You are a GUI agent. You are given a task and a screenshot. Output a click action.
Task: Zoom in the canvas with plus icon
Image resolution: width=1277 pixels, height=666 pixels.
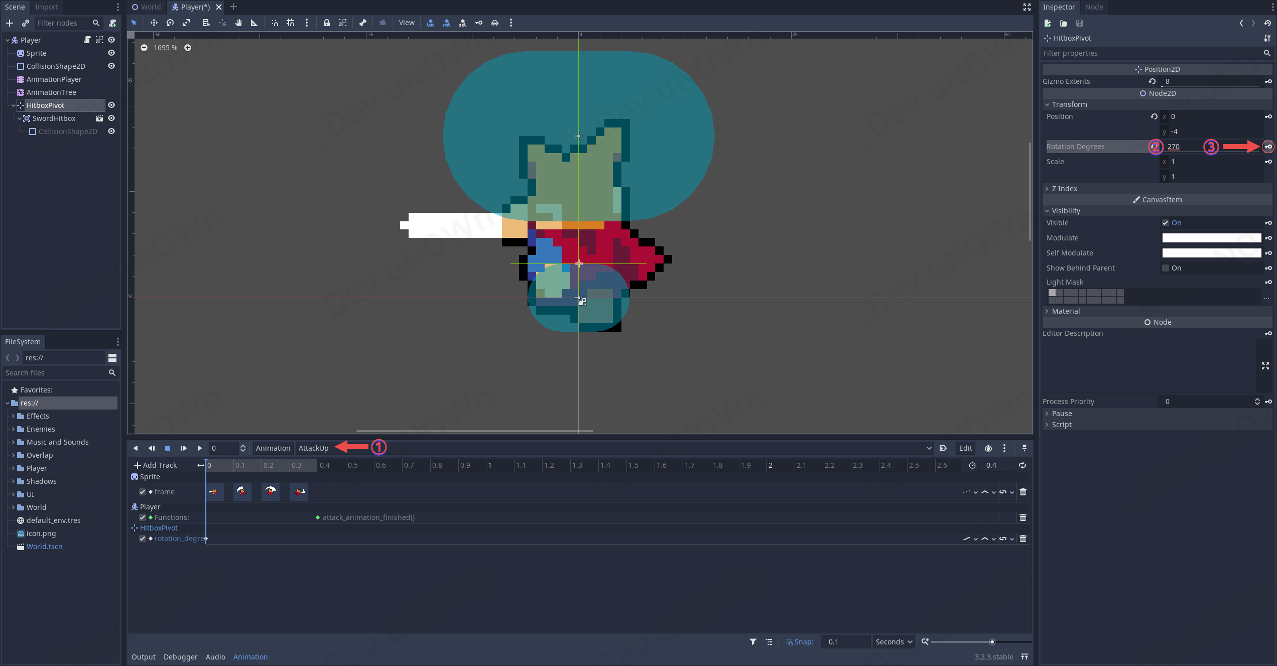coord(188,48)
